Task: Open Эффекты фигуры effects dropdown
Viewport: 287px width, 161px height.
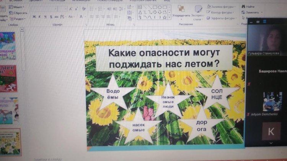Action: [x=222, y=18]
